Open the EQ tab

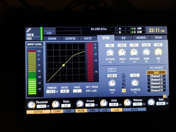click(x=123, y=38)
